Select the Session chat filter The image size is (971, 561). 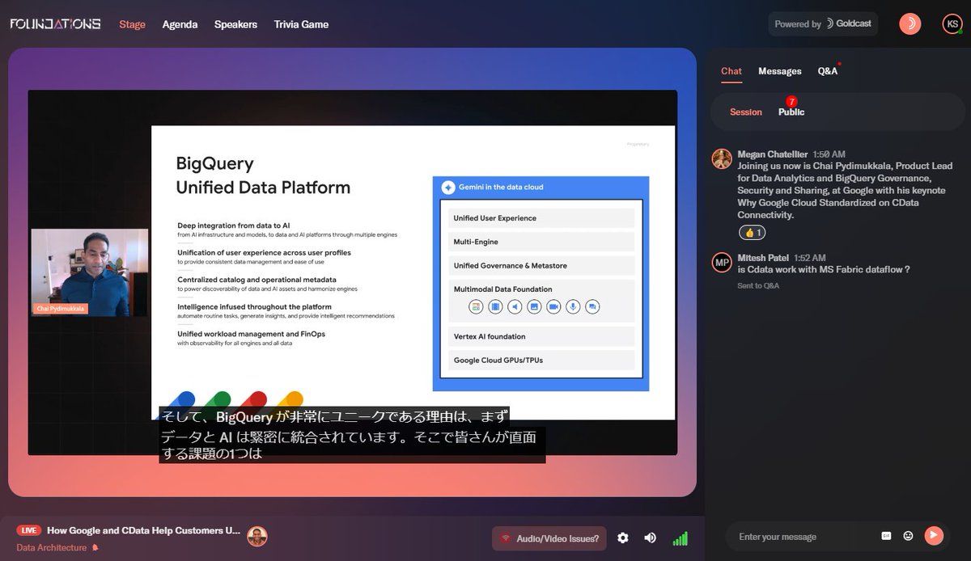pos(746,112)
